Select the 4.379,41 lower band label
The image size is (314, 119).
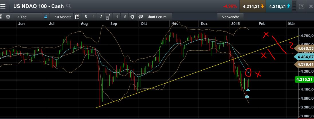304,64
